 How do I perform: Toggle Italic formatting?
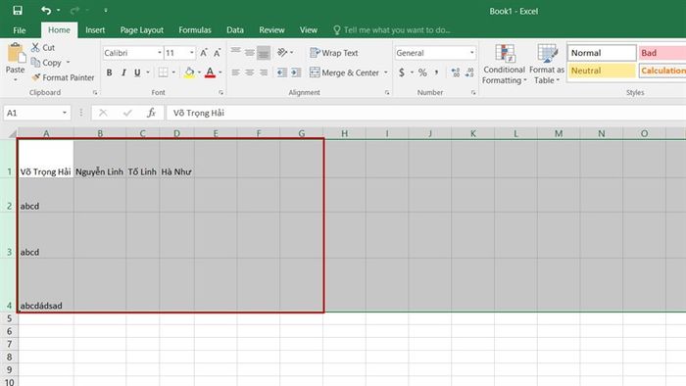pos(123,72)
